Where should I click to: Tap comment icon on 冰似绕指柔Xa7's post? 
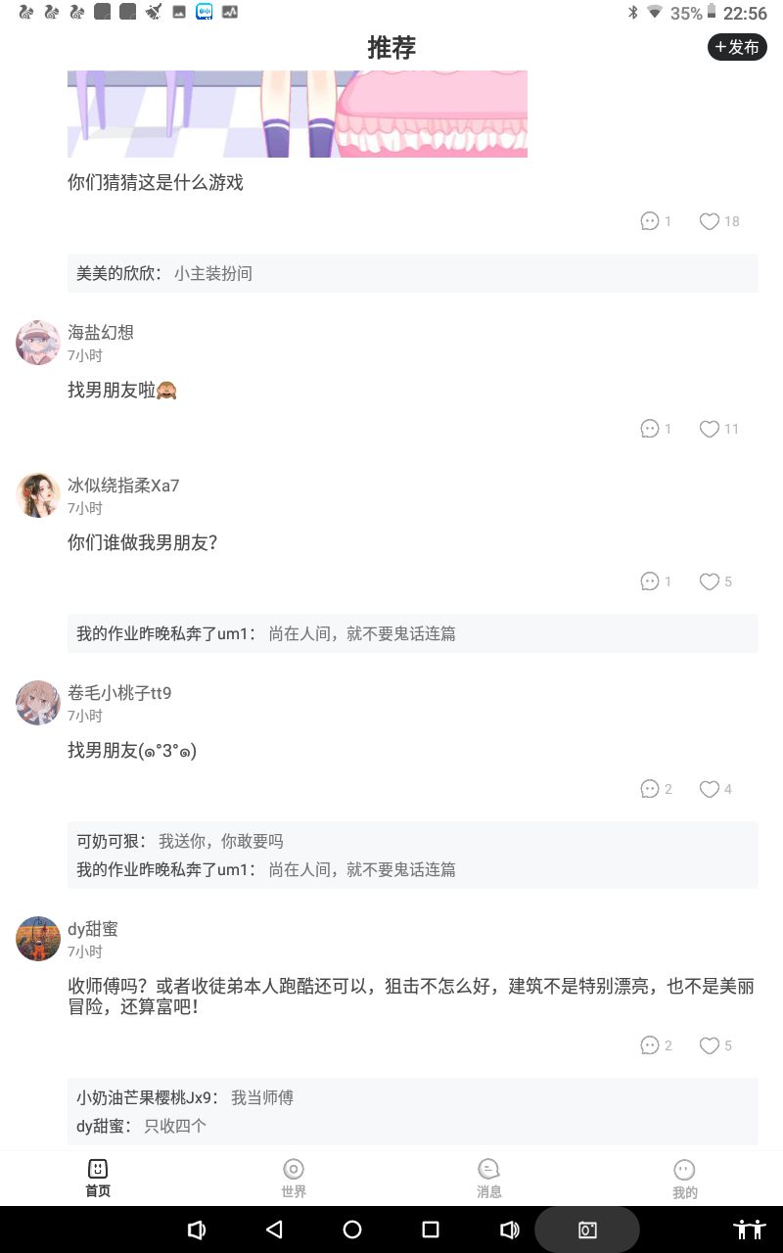(x=650, y=581)
